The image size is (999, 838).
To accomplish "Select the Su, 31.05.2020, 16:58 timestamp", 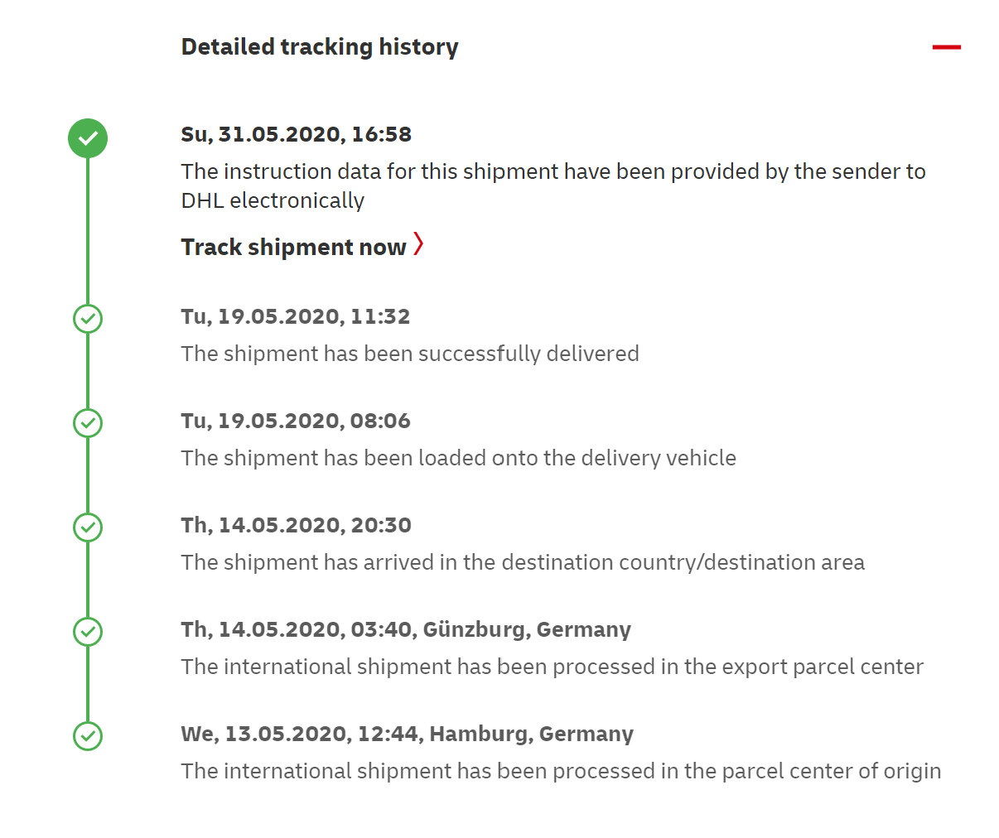I will click(x=297, y=134).
